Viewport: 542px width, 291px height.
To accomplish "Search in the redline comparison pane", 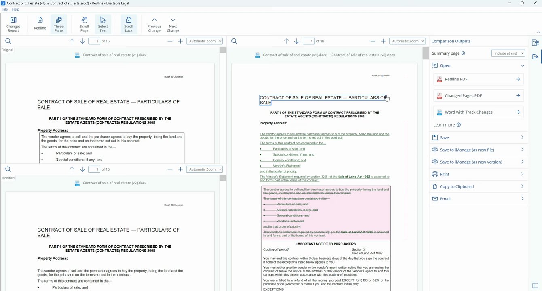I will click(x=234, y=41).
